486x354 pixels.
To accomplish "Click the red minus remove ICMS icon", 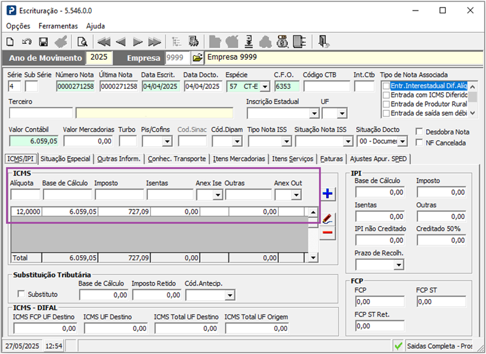I will click(327, 233).
